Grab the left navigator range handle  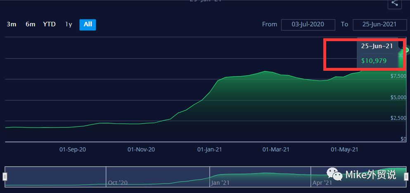(x=5, y=177)
